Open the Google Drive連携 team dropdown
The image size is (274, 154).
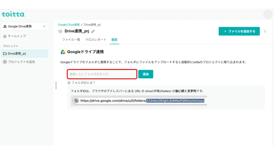pyautogui.click(x=25, y=26)
